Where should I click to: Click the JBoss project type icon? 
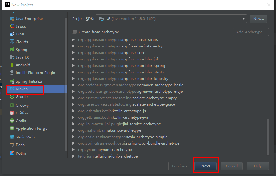(x=12, y=27)
